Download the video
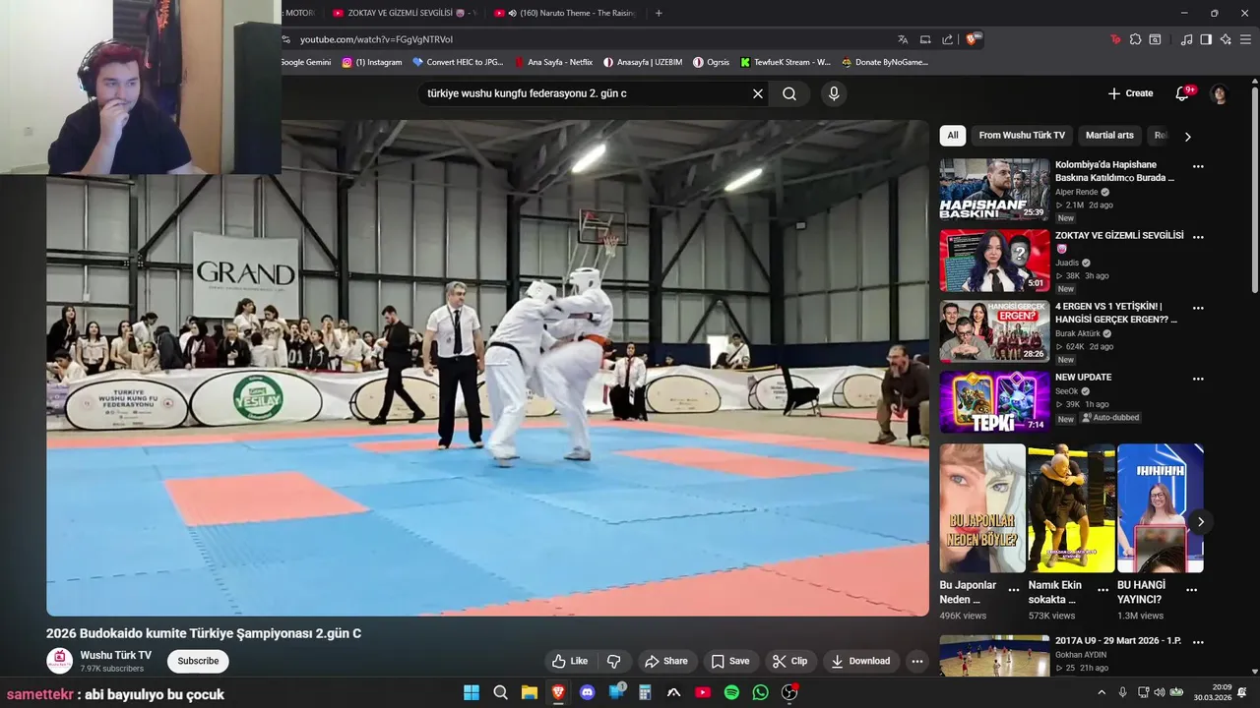This screenshot has width=1260, height=708. pos(860,661)
